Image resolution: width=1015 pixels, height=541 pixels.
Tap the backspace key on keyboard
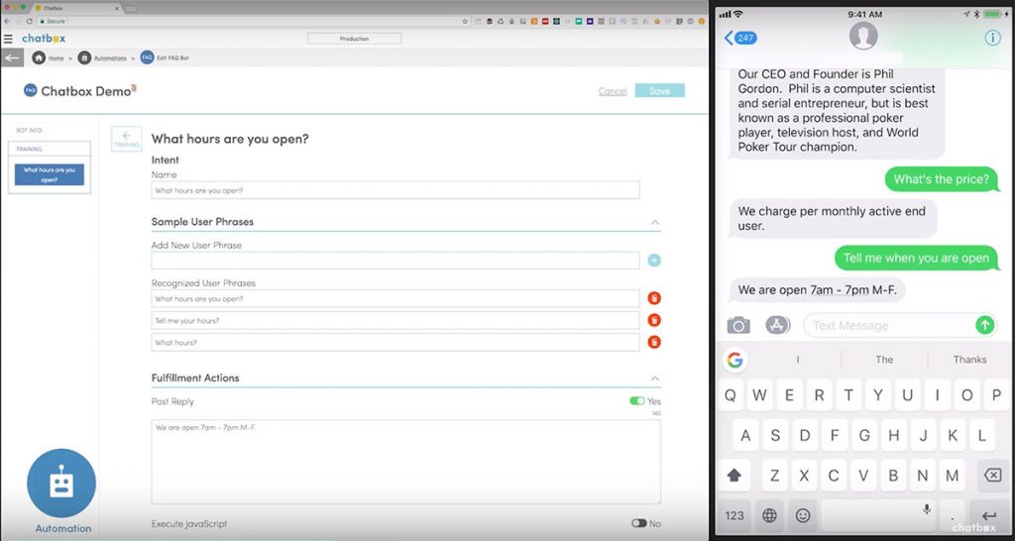991,476
